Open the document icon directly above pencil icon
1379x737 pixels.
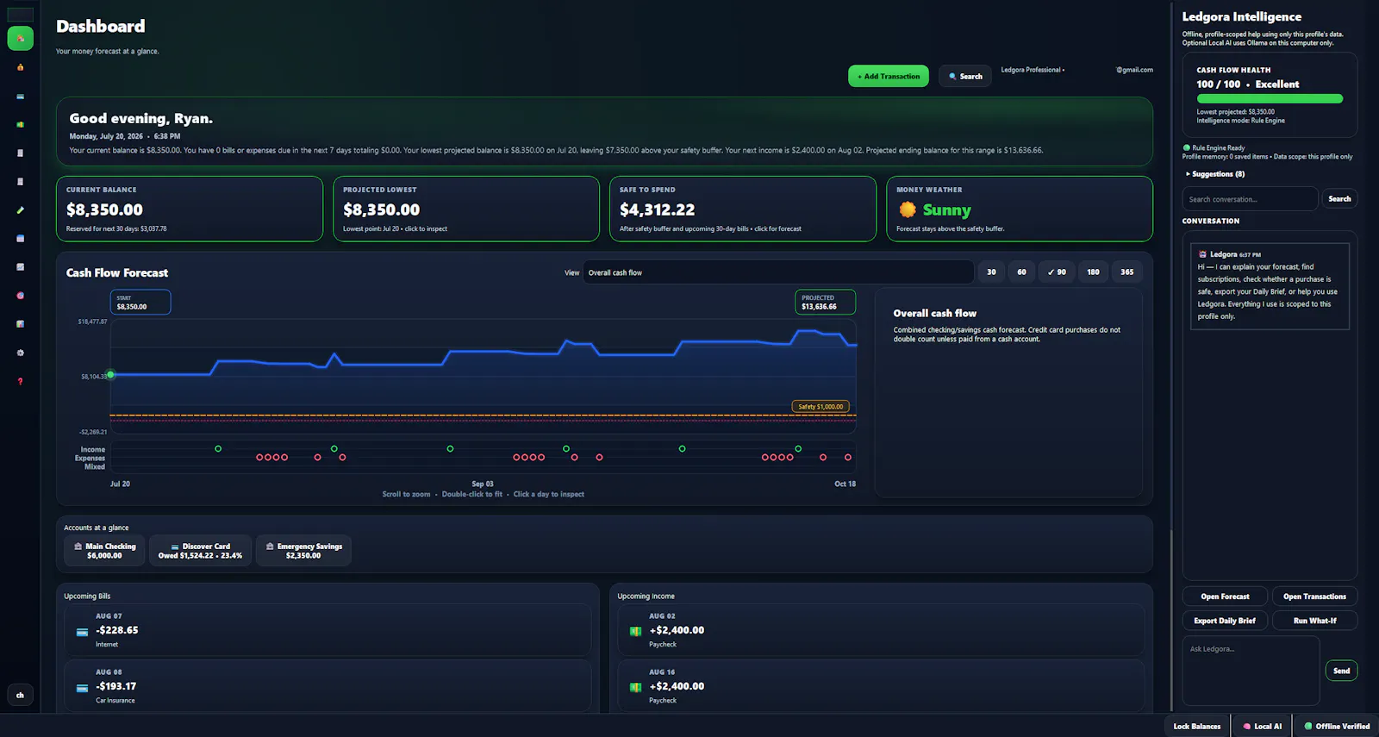[20, 182]
